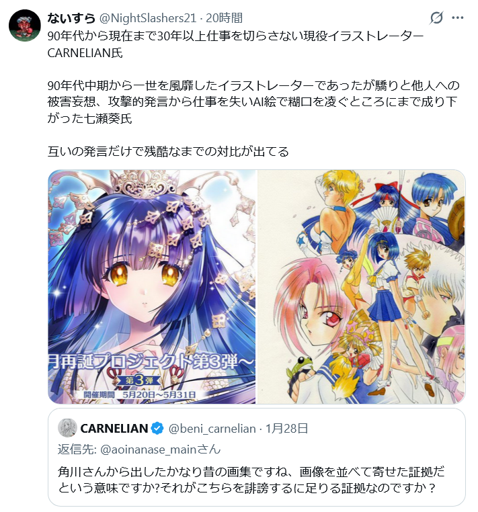Open the ないすら display name
Image resolution: width=478 pixels, height=512 pixels.
[x=71, y=18]
